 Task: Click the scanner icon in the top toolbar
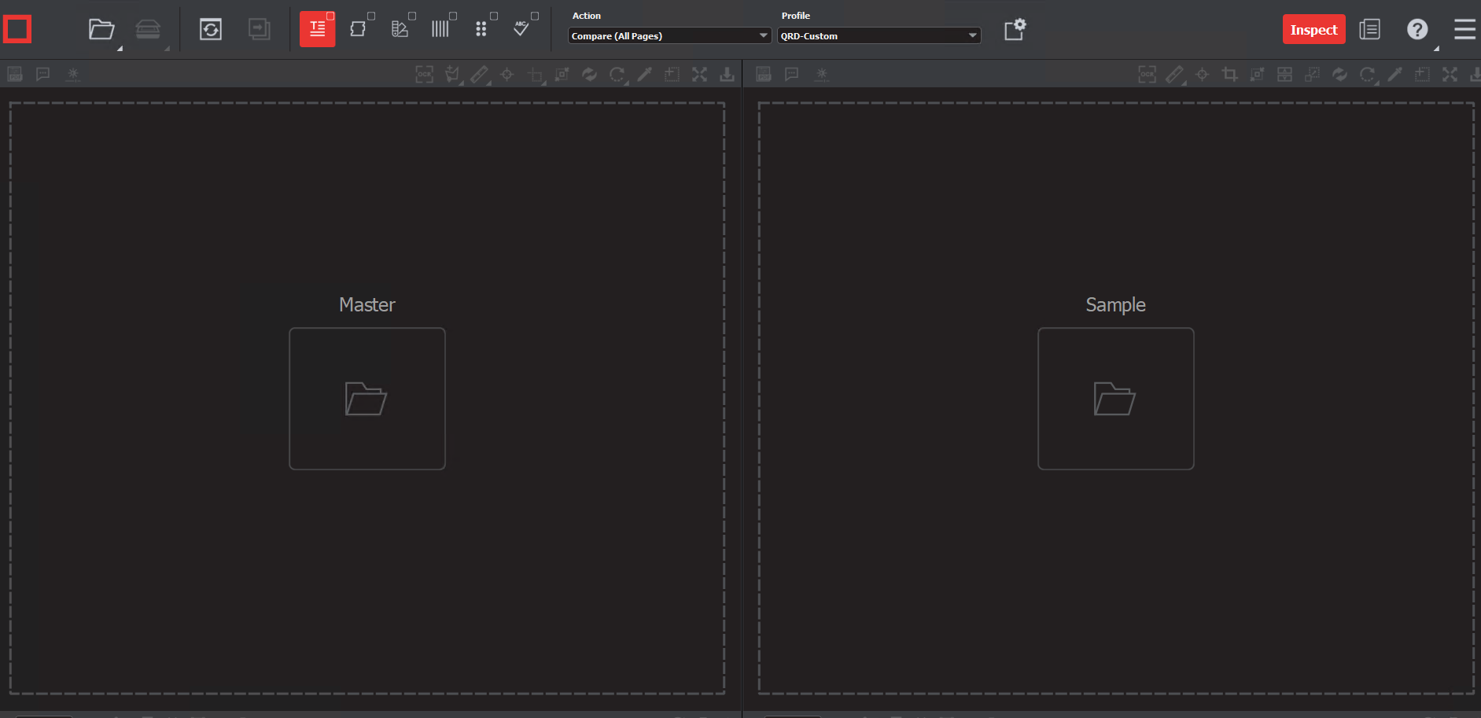coord(148,30)
